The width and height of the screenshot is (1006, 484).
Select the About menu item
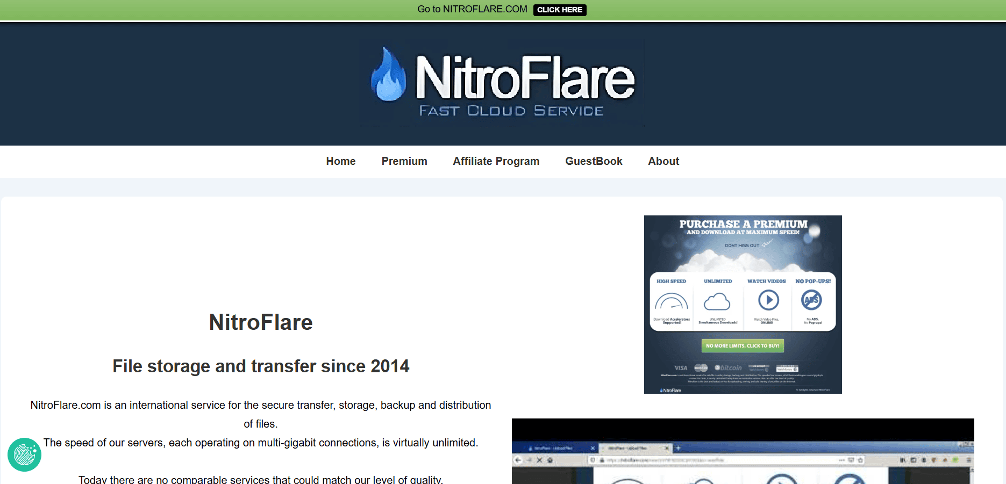click(663, 161)
